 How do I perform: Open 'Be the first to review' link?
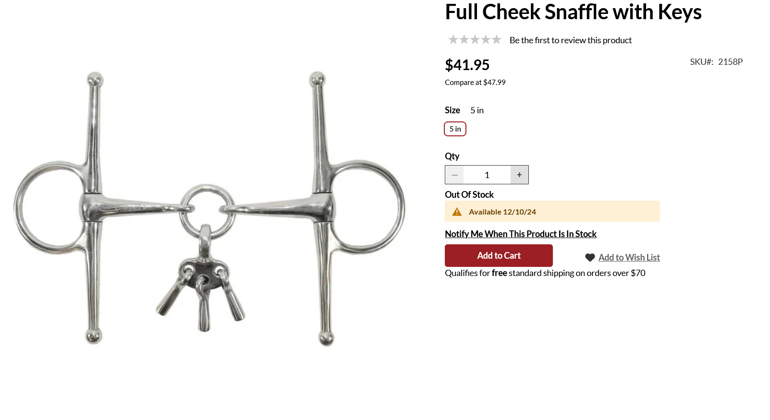(571, 40)
